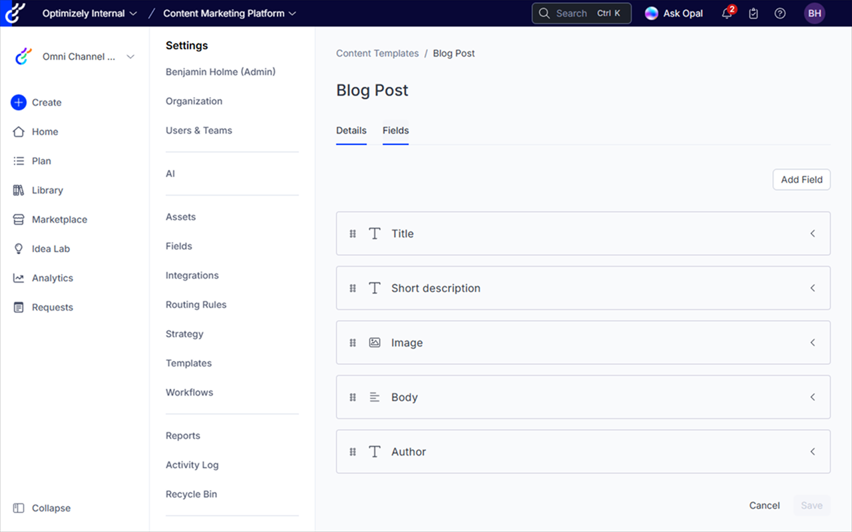Click the BH avatar in top bar

coord(814,13)
